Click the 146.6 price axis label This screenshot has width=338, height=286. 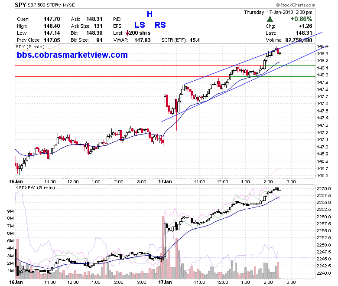pyautogui.click(x=322, y=175)
